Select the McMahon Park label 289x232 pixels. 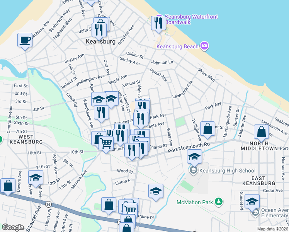point(195,202)
